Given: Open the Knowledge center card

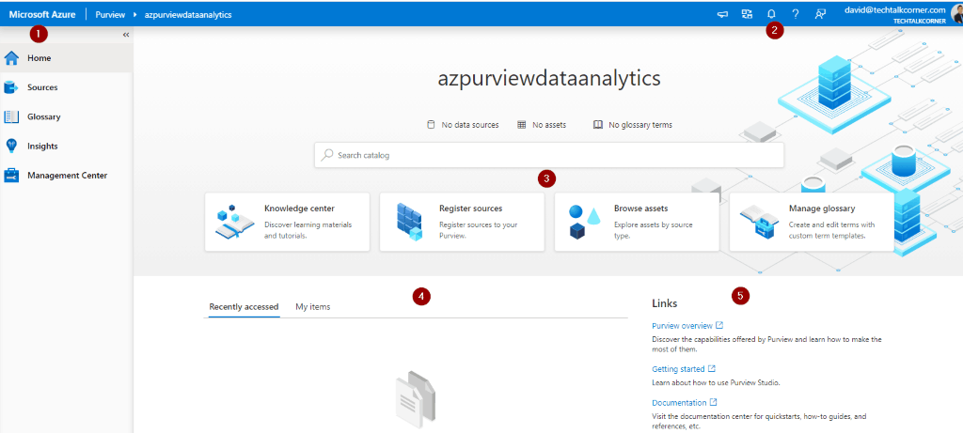Looking at the screenshot, I should click(x=288, y=222).
